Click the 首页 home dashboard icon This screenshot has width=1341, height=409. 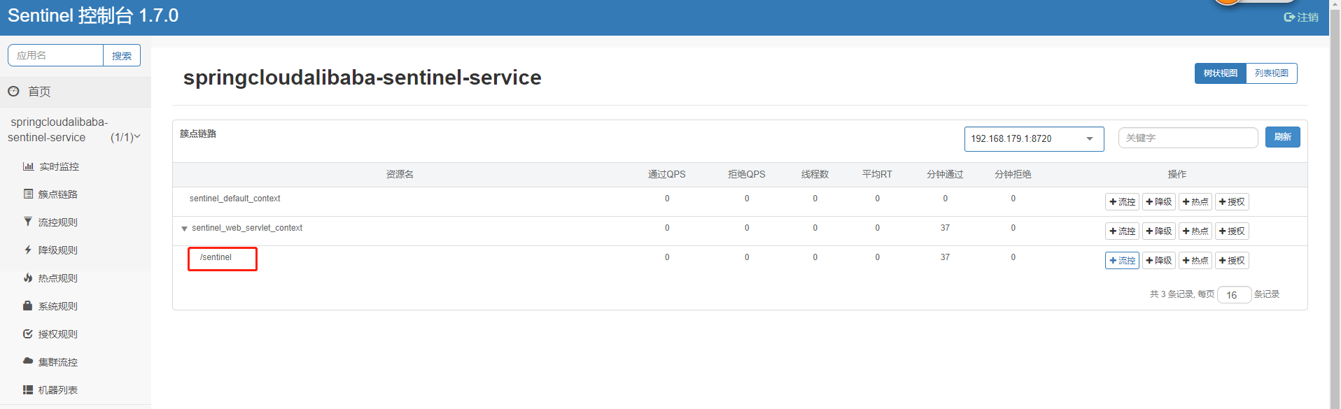click(x=13, y=91)
